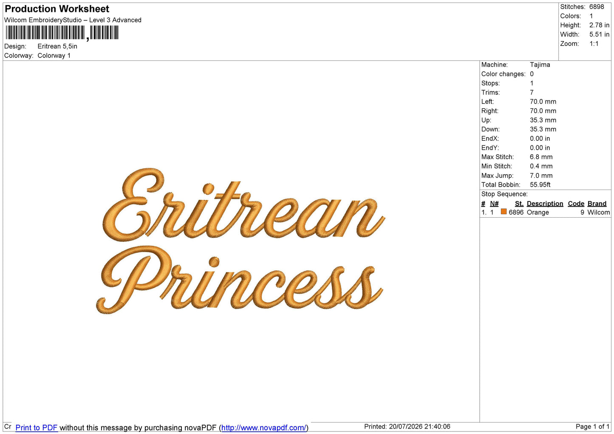The image size is (614, 434).
Task: Select the EndX value 0.00 in
Action: point(540,139)
